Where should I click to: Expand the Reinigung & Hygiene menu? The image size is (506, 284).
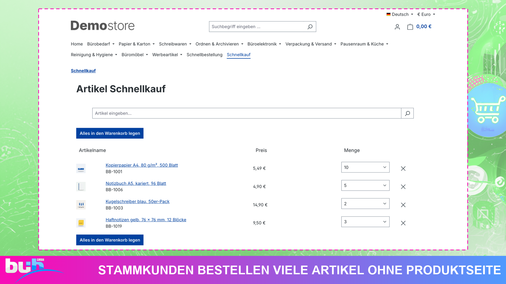(x=94, y=55)
